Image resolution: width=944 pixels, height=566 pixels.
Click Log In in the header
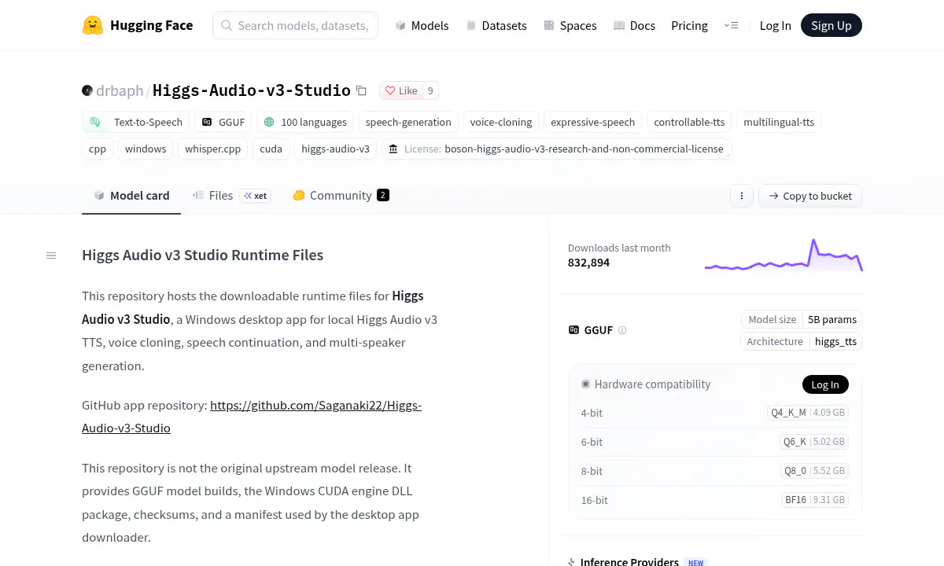(x=775, y=25)
